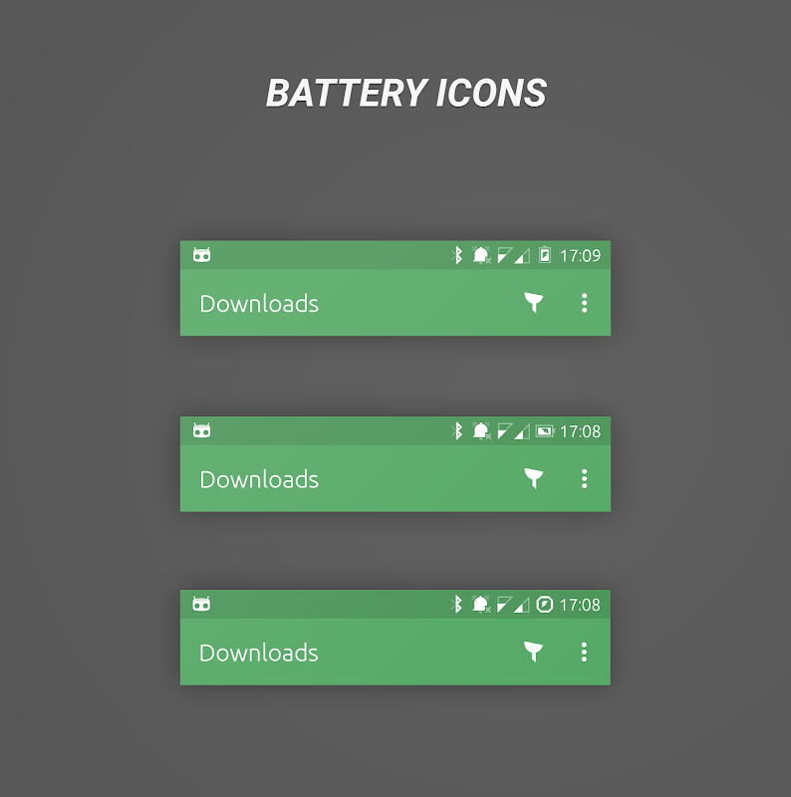Click the circular battery icon in the bottom status bar
The width and height of the screenshot is (791, 797).
click(545, 605)
